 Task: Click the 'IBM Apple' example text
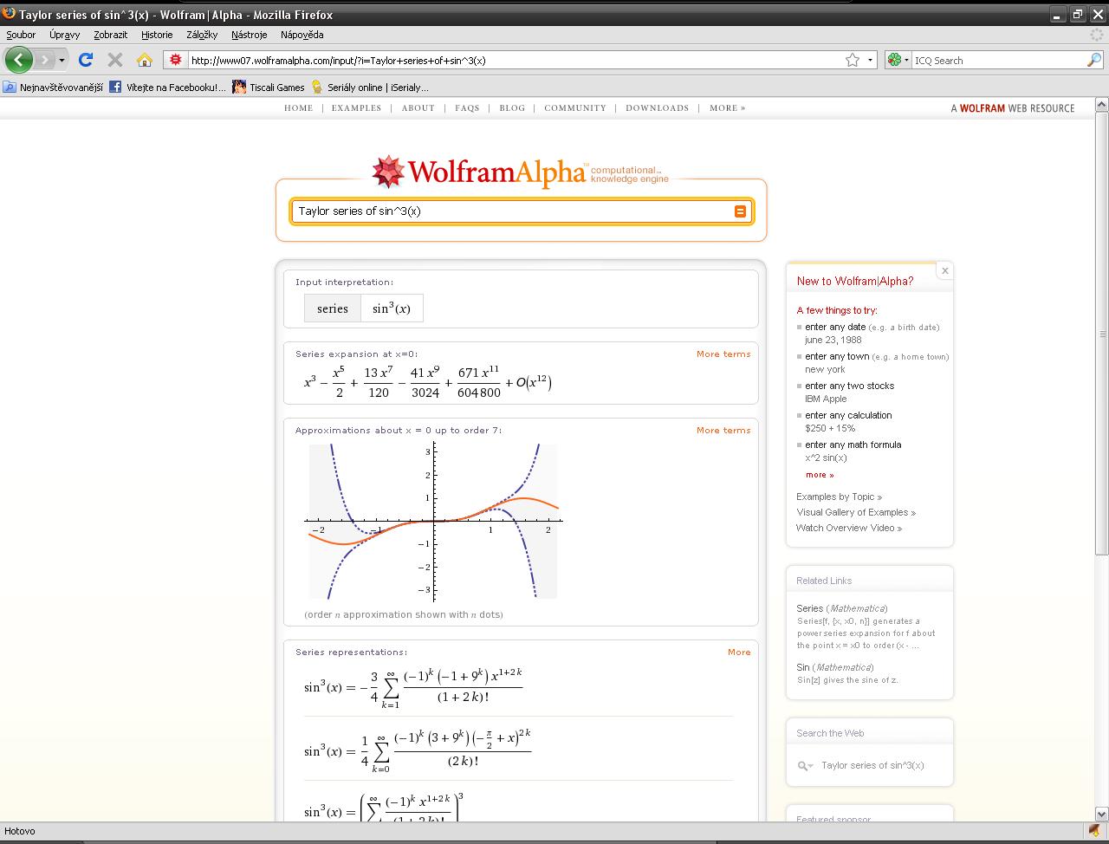[826, 399]
